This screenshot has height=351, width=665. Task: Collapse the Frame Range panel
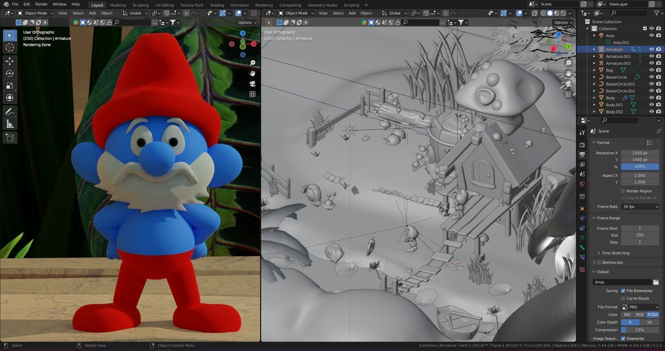[594, 218]
